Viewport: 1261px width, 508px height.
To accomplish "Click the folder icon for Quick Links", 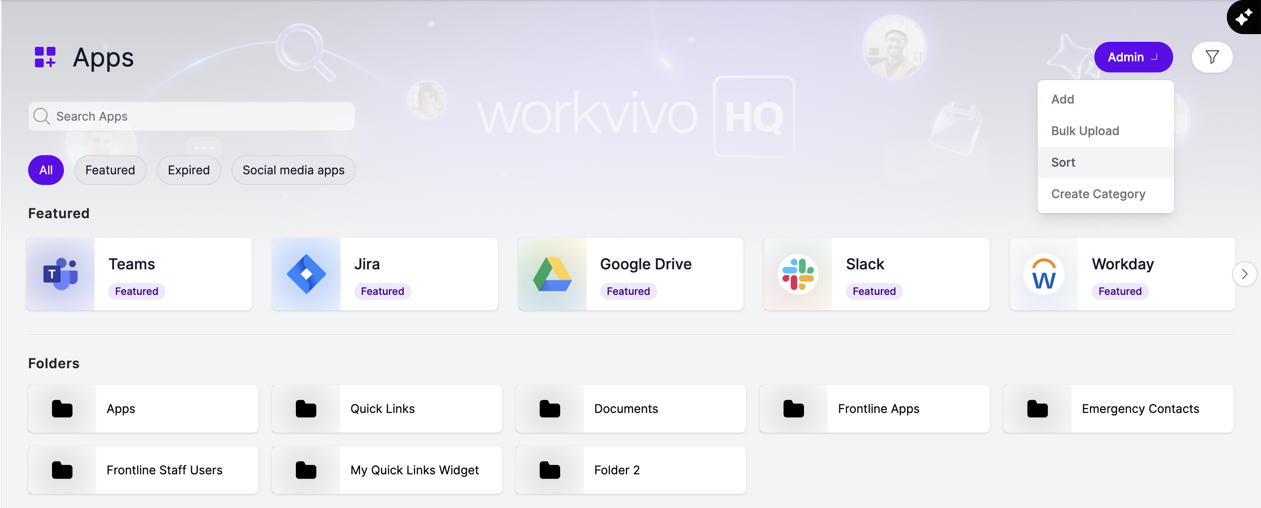I will pyautogui.click(x=306, y=409).
